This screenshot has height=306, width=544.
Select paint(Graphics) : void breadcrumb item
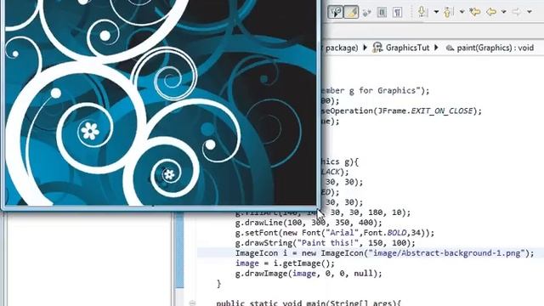coord(495,48)
